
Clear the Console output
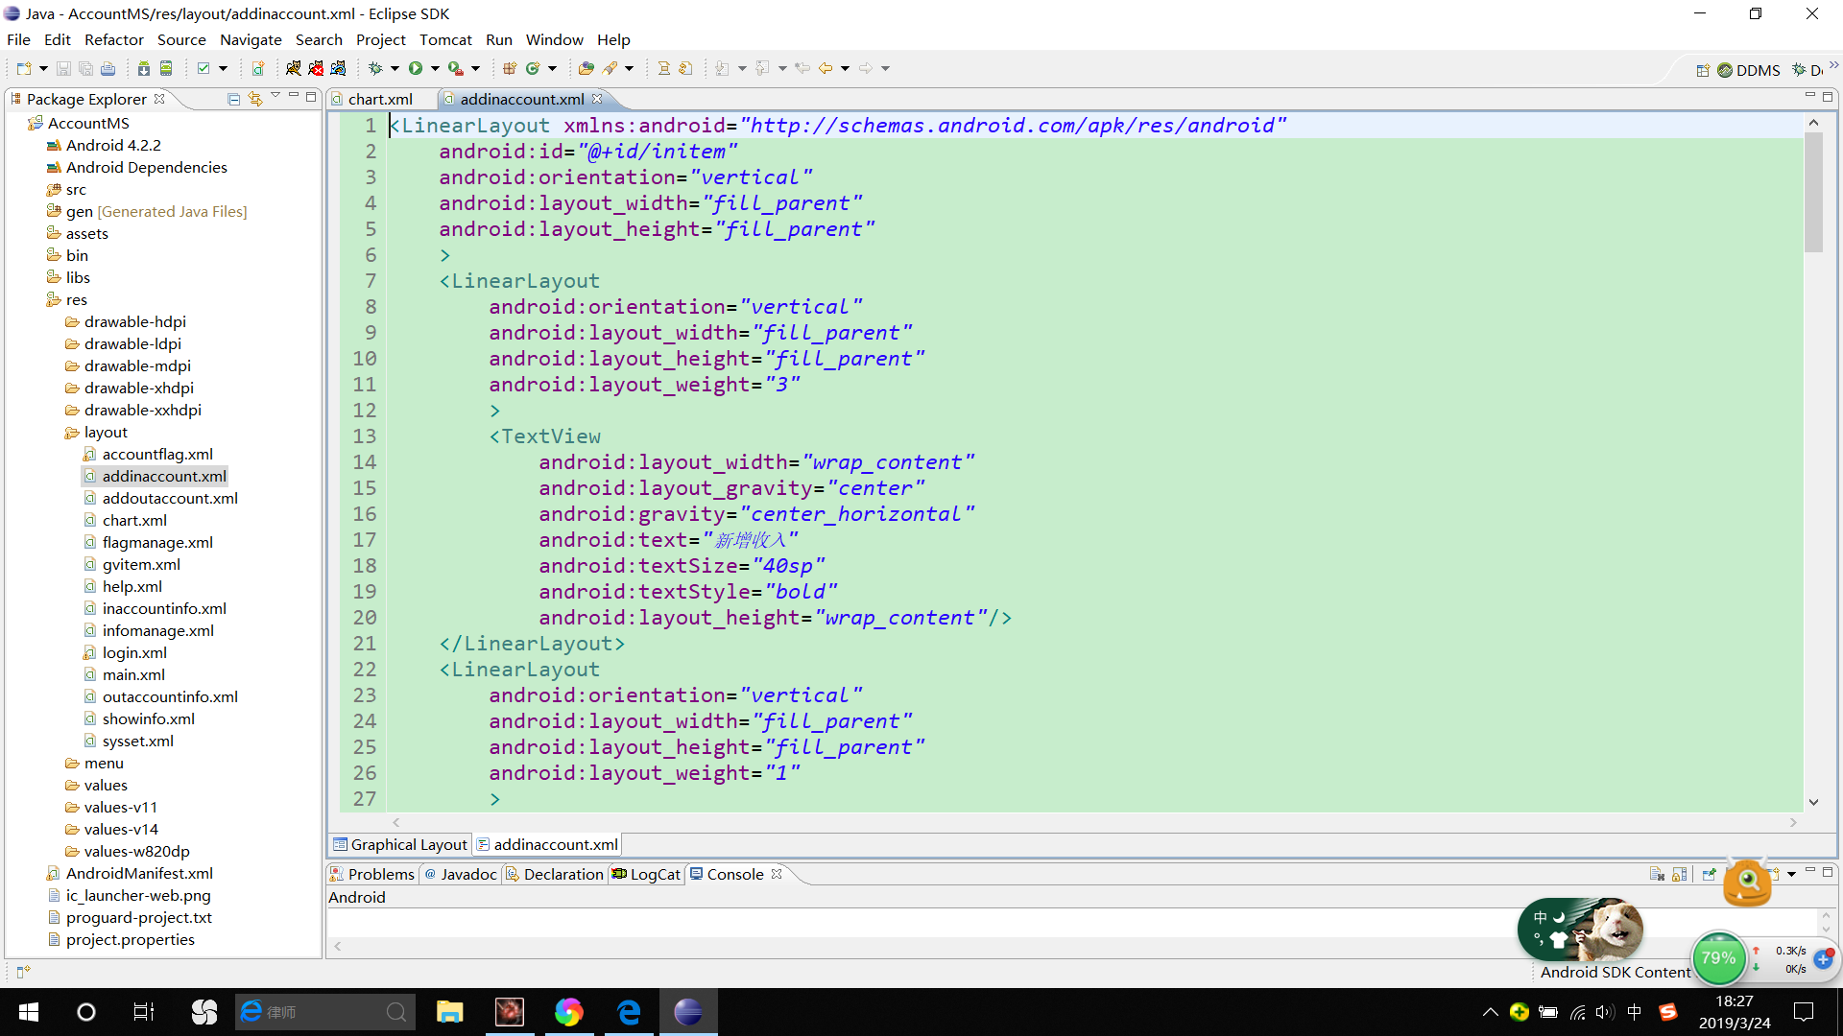coord(1657,874)
